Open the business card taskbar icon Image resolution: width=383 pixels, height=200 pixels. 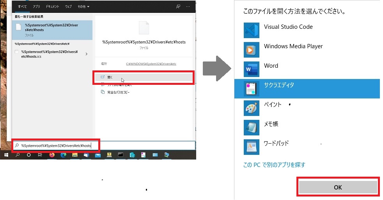coord(155,155)
